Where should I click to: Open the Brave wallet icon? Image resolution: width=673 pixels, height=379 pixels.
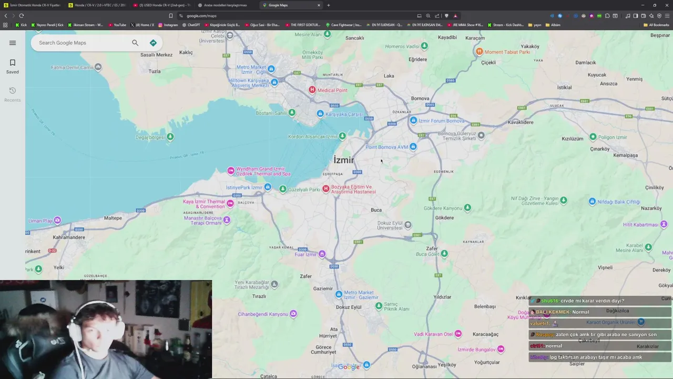pyautogui.click(x=644, y=16)
